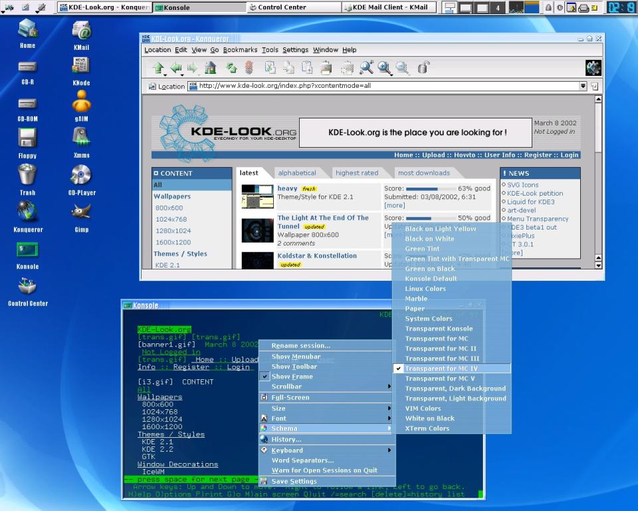Open Find with the binoculars icon

pyautogui.click(x=366, y=68)
